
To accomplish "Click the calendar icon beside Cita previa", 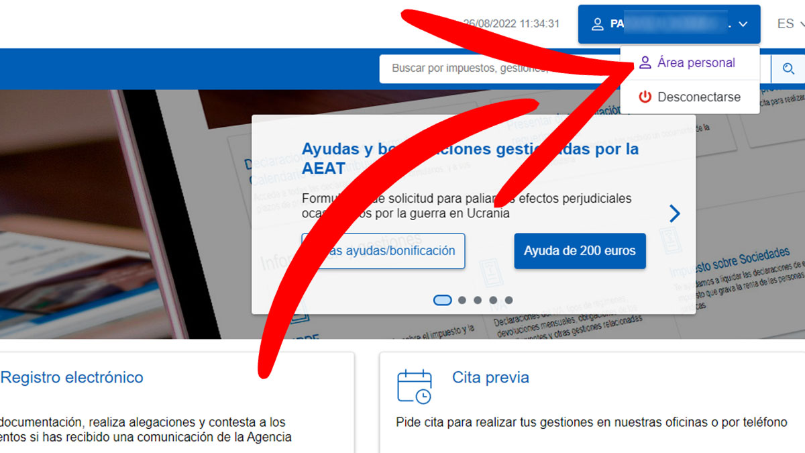I will click(x=414, y=387).
